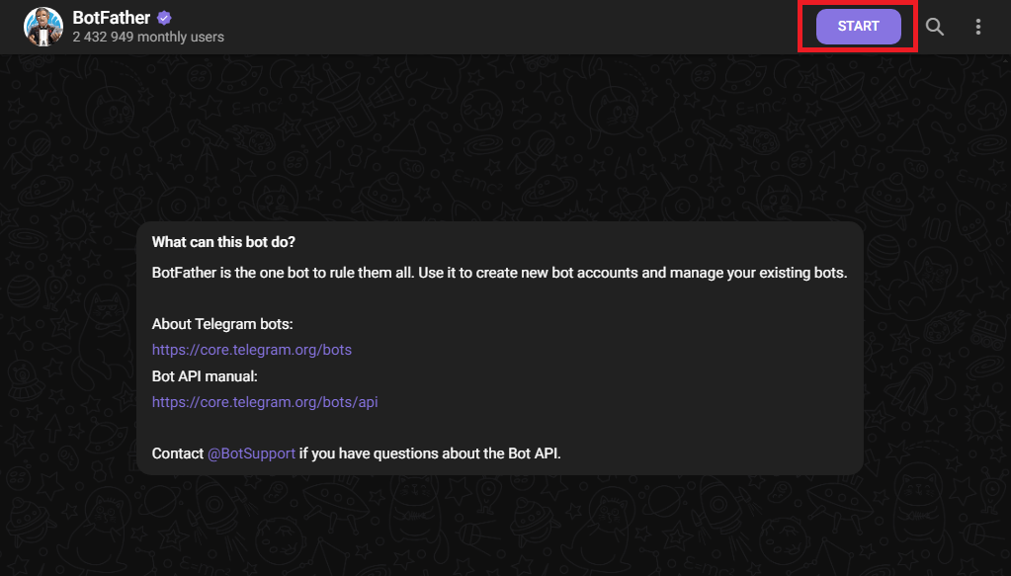Click the monthly users count subtitle
The width and height of the screenshot is (1011, 576).
pos(148,38)
